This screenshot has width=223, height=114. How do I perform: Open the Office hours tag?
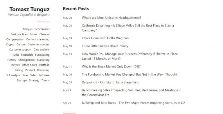click(29, 65)
